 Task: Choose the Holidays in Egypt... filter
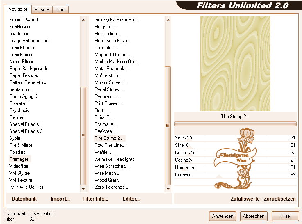[x=113, y=41]
